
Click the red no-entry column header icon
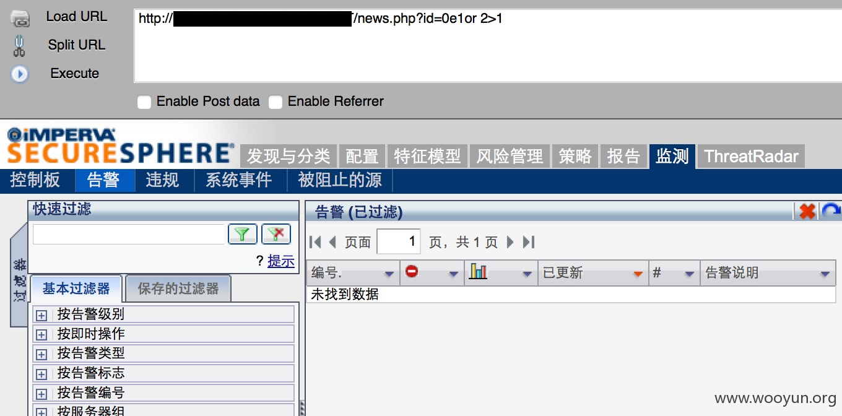click(x=411, y=271)
